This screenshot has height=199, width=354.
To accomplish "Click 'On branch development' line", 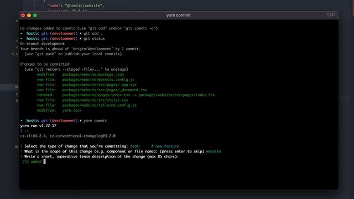I will (42, 44).
